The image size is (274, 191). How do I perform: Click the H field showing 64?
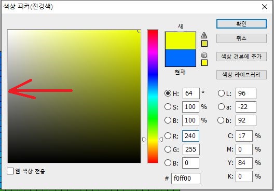click(x=191, y=93)
